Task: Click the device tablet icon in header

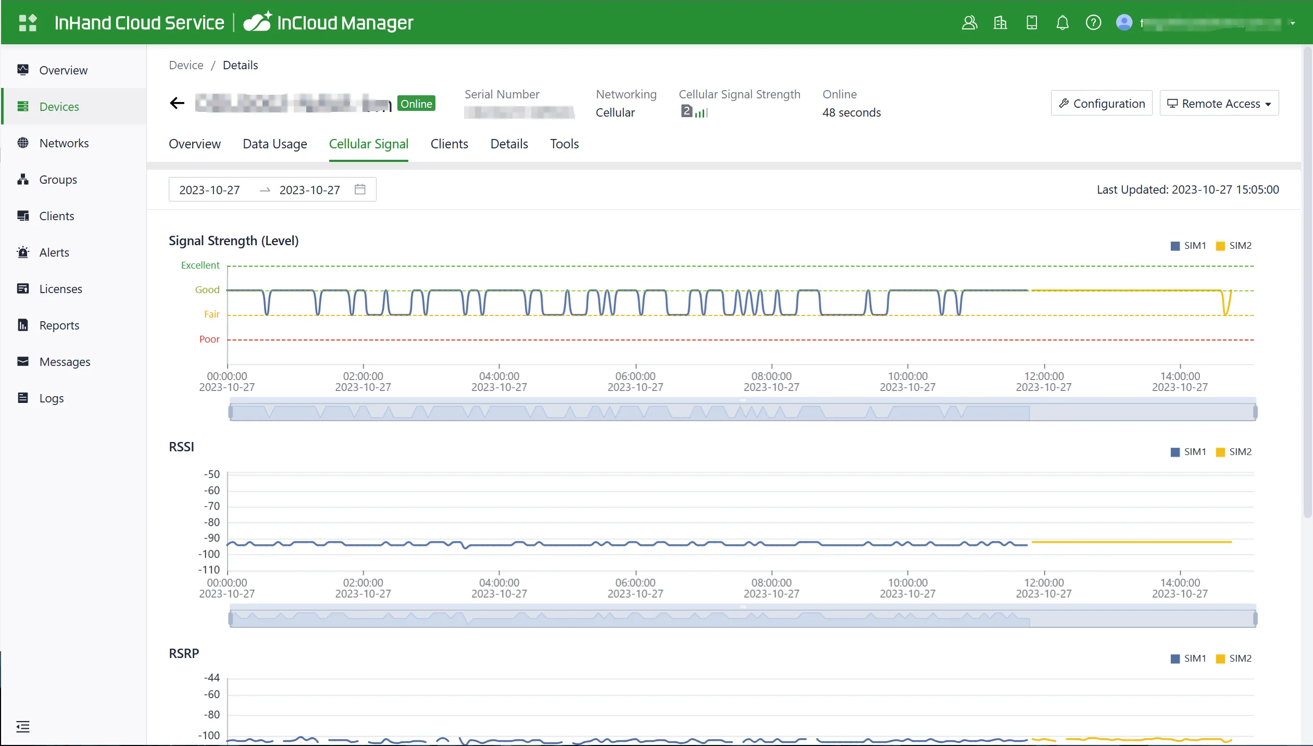Action: tap(1031, 22)
